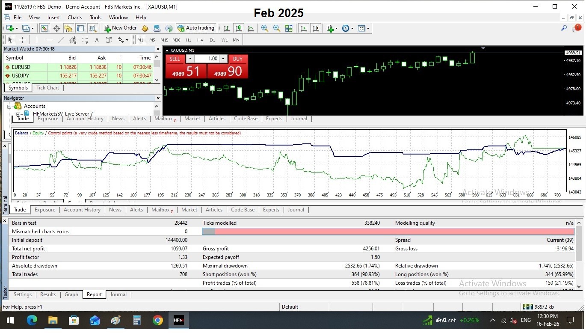
Task: Enable the Auto Scroll chart icon
Action: pos(304,28)
